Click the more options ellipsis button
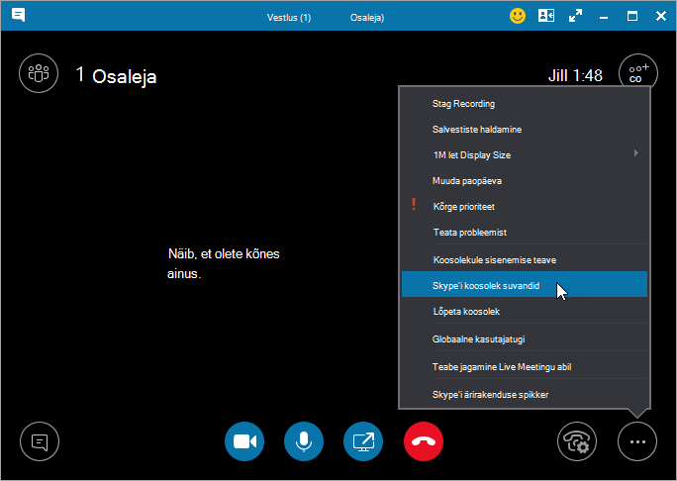677x481 pixels. (637, 441)
